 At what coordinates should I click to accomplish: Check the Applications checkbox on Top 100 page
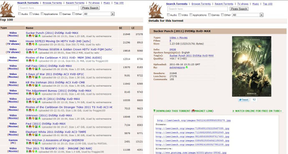tap(42, 14)
